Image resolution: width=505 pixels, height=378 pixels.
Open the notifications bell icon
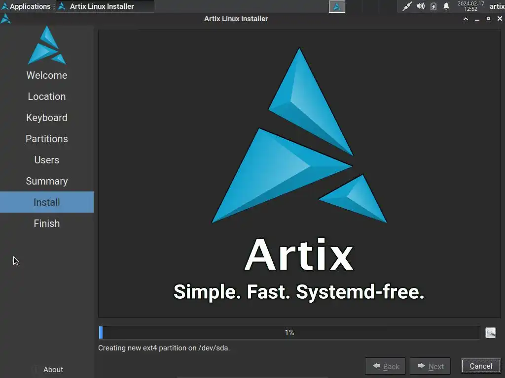click(446, 6)
